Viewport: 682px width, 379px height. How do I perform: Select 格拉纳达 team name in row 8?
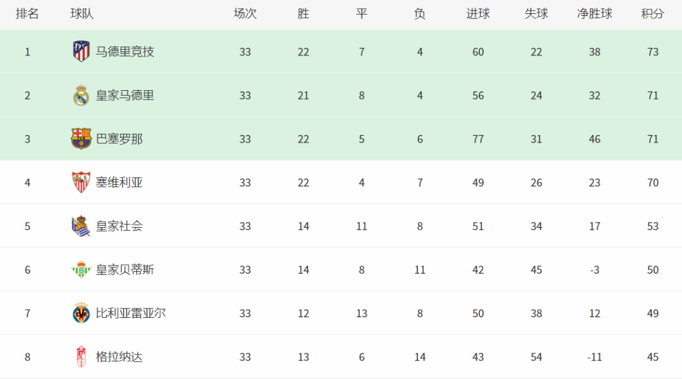tap(119, 357)
